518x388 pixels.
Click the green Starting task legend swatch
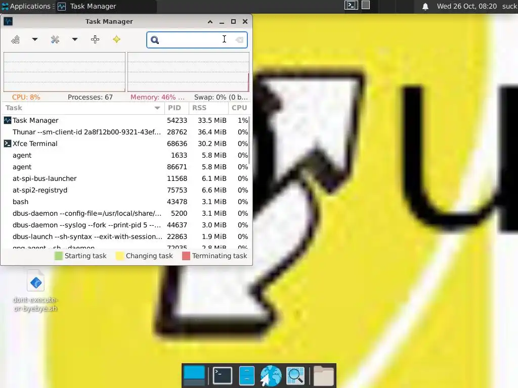pyautogui.click(x=59, y=256)
